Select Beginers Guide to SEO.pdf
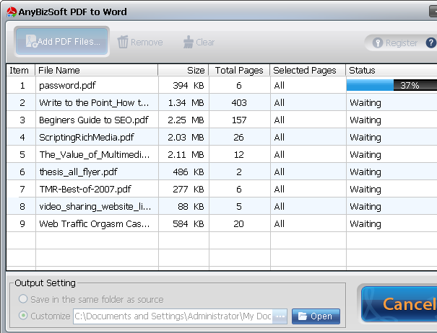The width and height of the screenshot is (437, 333). coord(94,120)
